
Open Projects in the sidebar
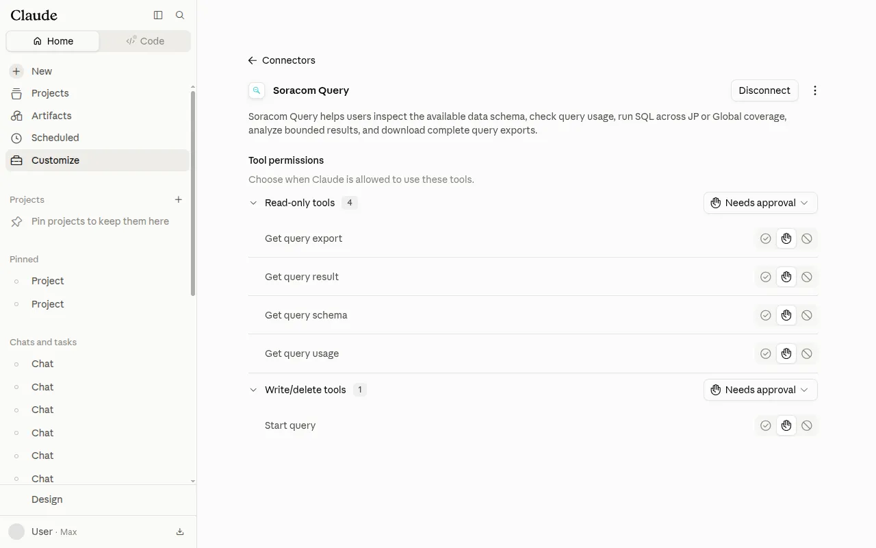(x=98, y=93)
